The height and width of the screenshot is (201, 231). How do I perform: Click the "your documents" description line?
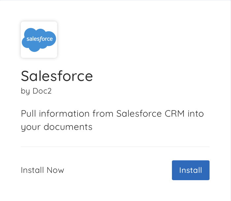56,127
